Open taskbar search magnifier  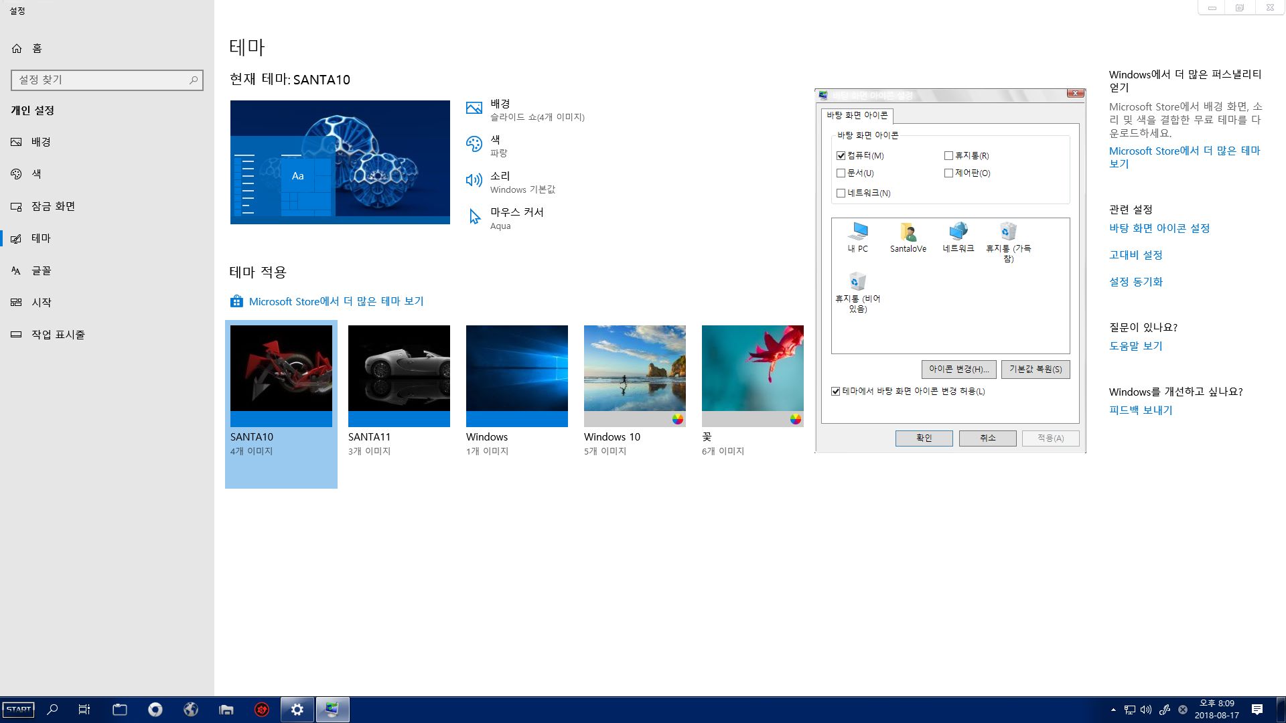tap(52, 710)
